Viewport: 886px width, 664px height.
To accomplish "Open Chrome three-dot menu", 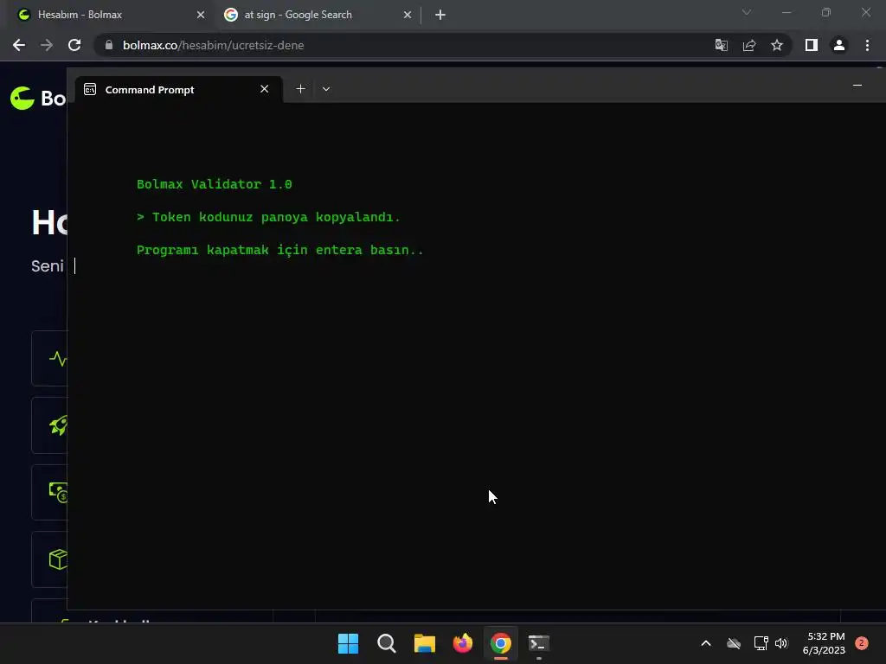I will [867, 45].
